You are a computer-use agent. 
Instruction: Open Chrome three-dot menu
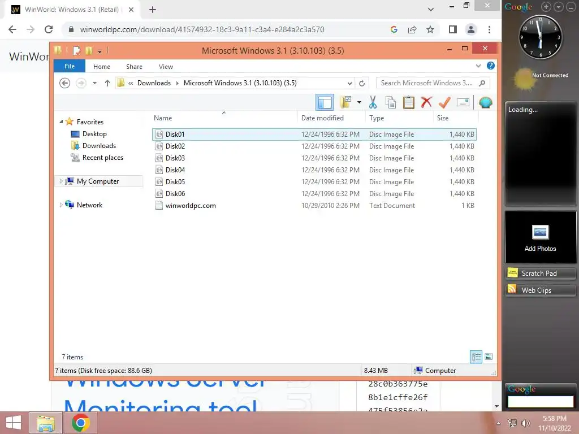pyautogui.click(x=489, y=29)
